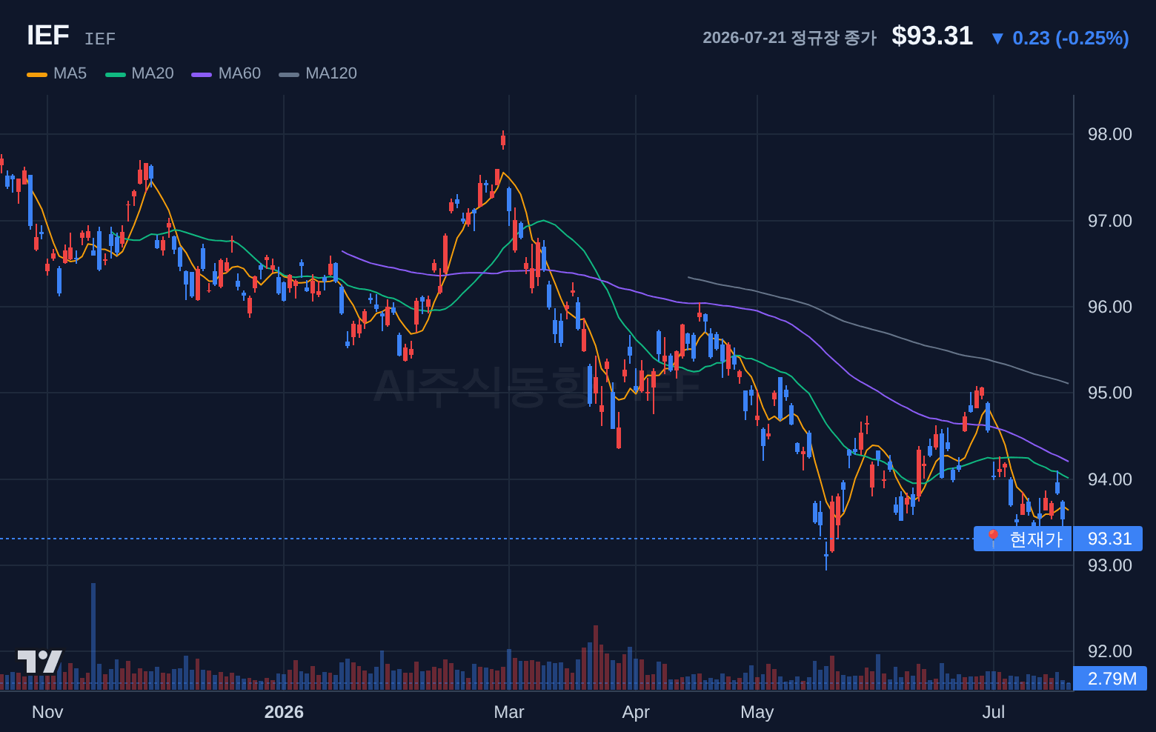Click the small gray IEF symbol label
This screenshot has height=732, width=1156.
(100, 39)
